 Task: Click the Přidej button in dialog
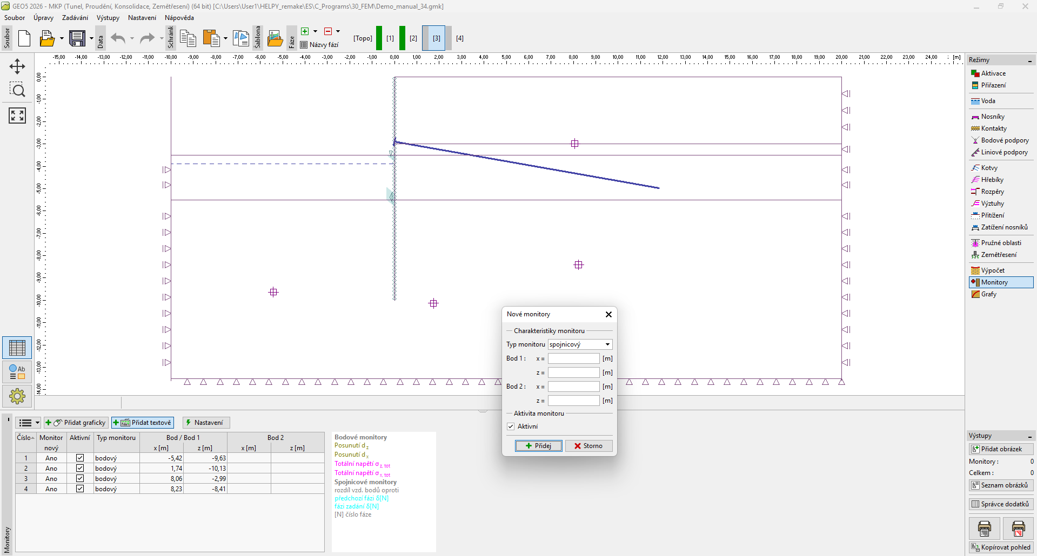pos(538,446)
